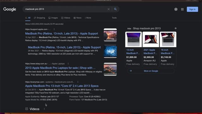Click the Sign in button
This screenshot has width=202, height=114.
point(192,9)
